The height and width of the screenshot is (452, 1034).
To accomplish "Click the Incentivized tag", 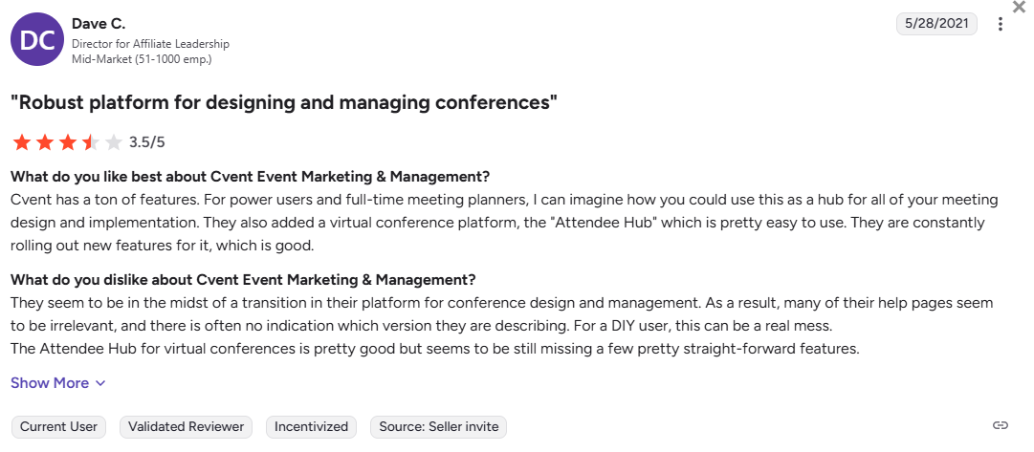I will [311, 426].
